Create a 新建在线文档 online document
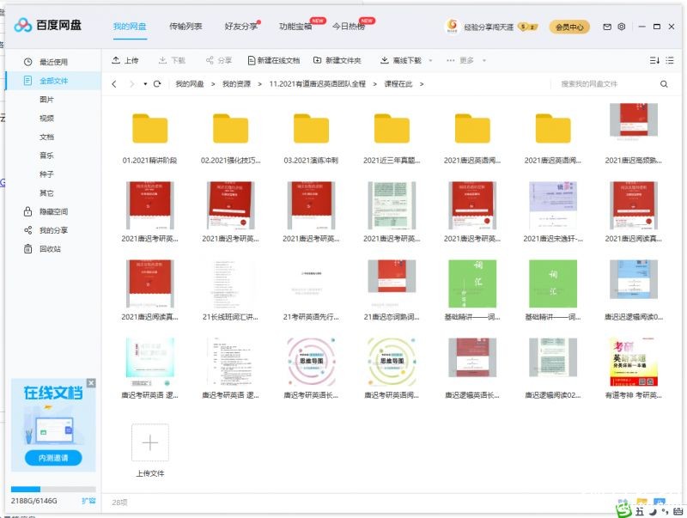 coord(273,60)
